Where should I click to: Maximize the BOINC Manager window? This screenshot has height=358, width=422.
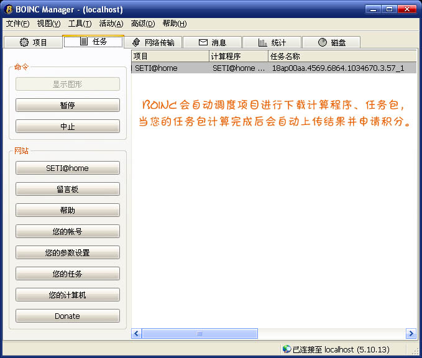click(390, 9)
